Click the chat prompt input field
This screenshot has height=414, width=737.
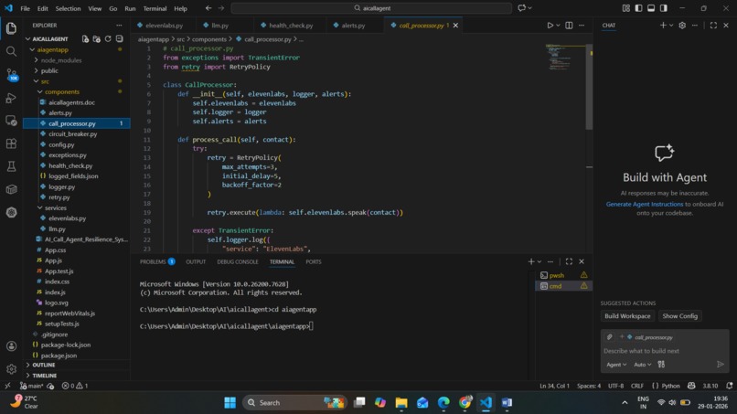pyautogui.click(x=665, y=351)
